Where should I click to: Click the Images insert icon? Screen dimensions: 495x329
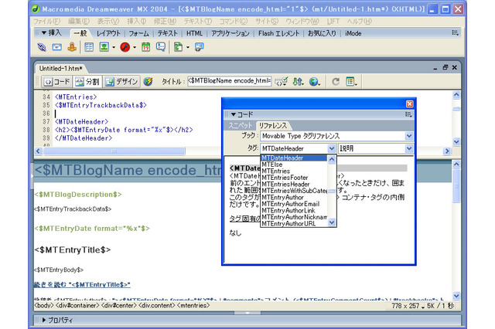coord(104,47)
